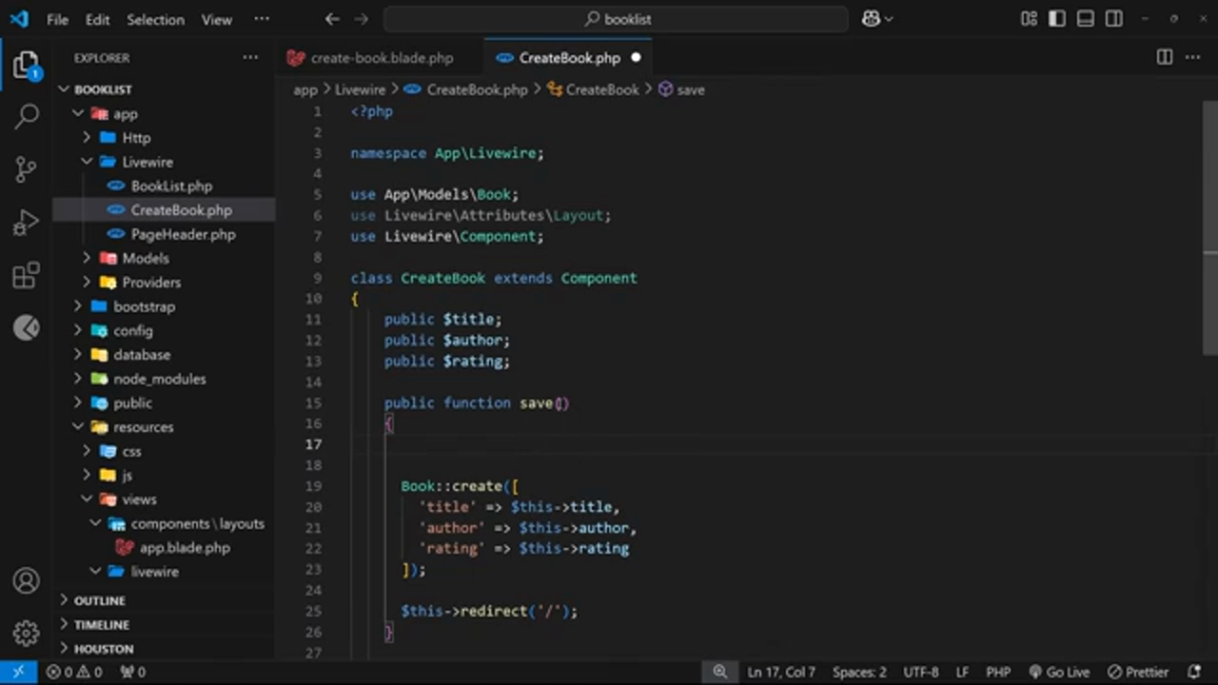Open BookList.php in explorer

[171, 186]
